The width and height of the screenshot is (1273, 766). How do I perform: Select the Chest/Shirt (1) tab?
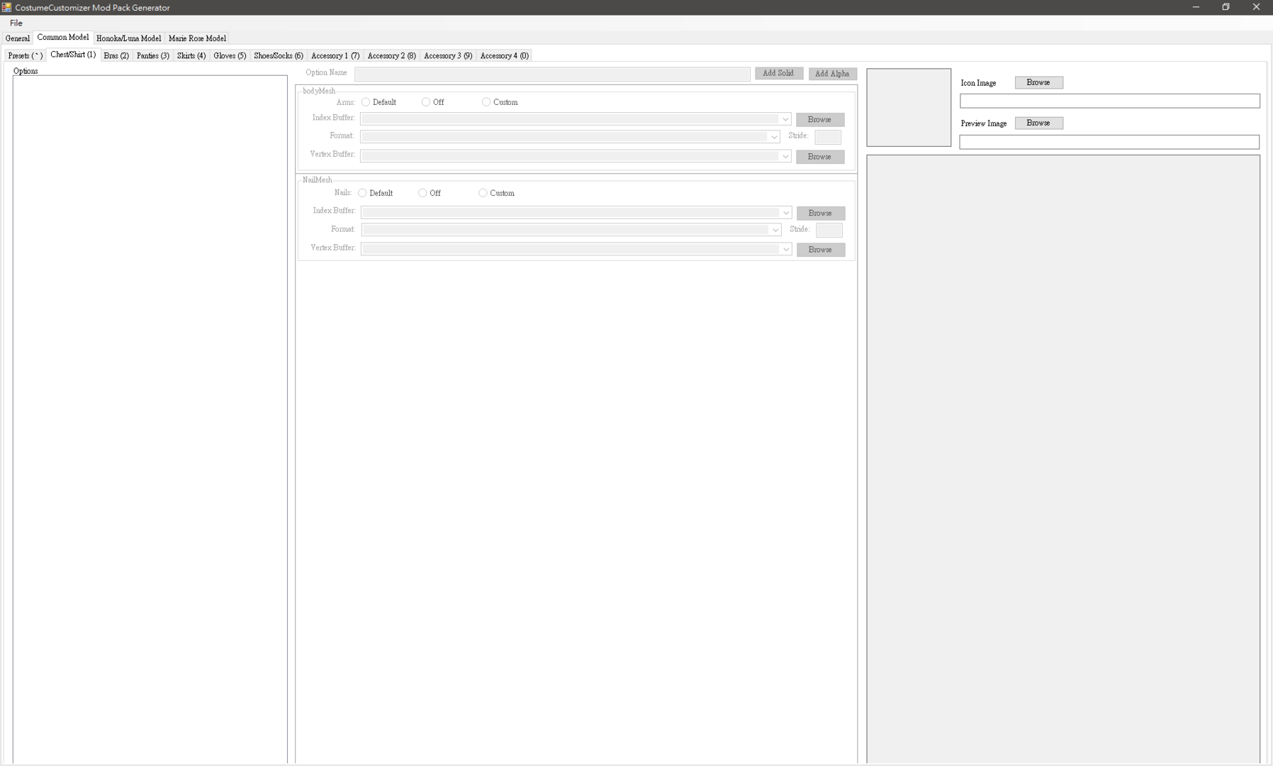click(x=73, y=55)
